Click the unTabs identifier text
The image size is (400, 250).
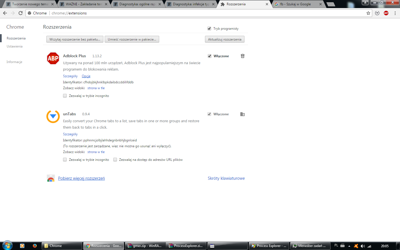coord(100,140)
